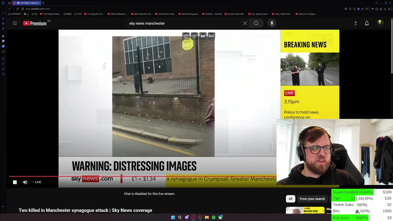Viewport: 393px width, 221px height.
Task: Expand the COS bookmark folder
Action: pyautogui.click(x=78, y=14)
